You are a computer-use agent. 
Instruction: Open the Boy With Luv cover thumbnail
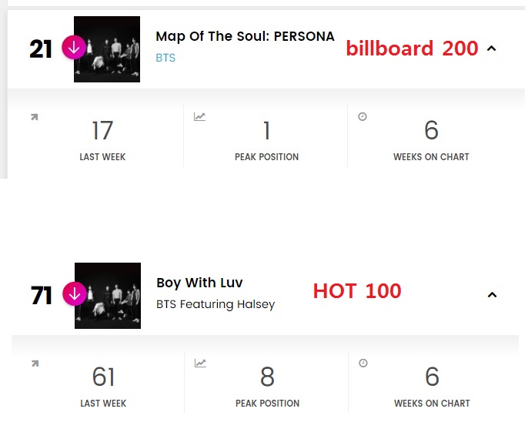(x=108, y=296)
